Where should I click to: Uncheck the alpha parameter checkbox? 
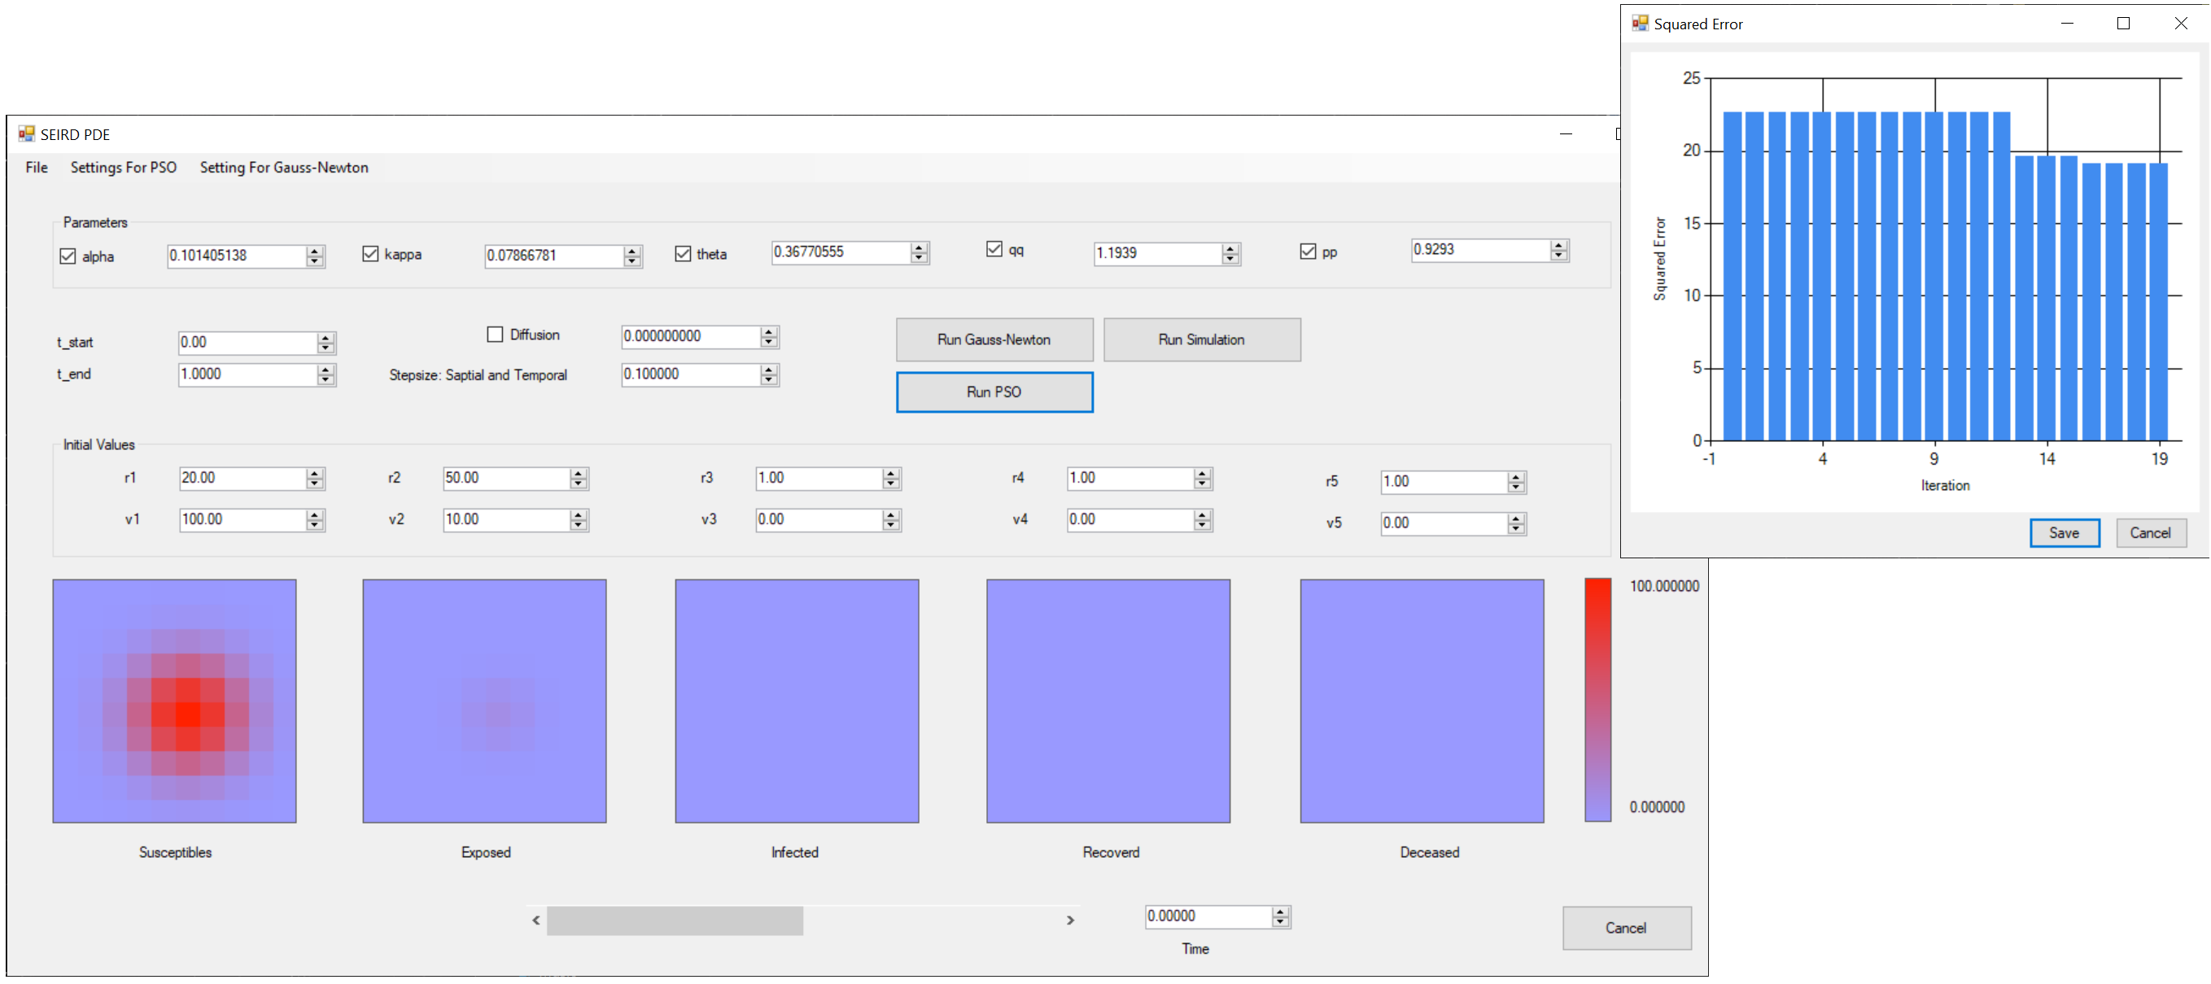pos(68,256)
